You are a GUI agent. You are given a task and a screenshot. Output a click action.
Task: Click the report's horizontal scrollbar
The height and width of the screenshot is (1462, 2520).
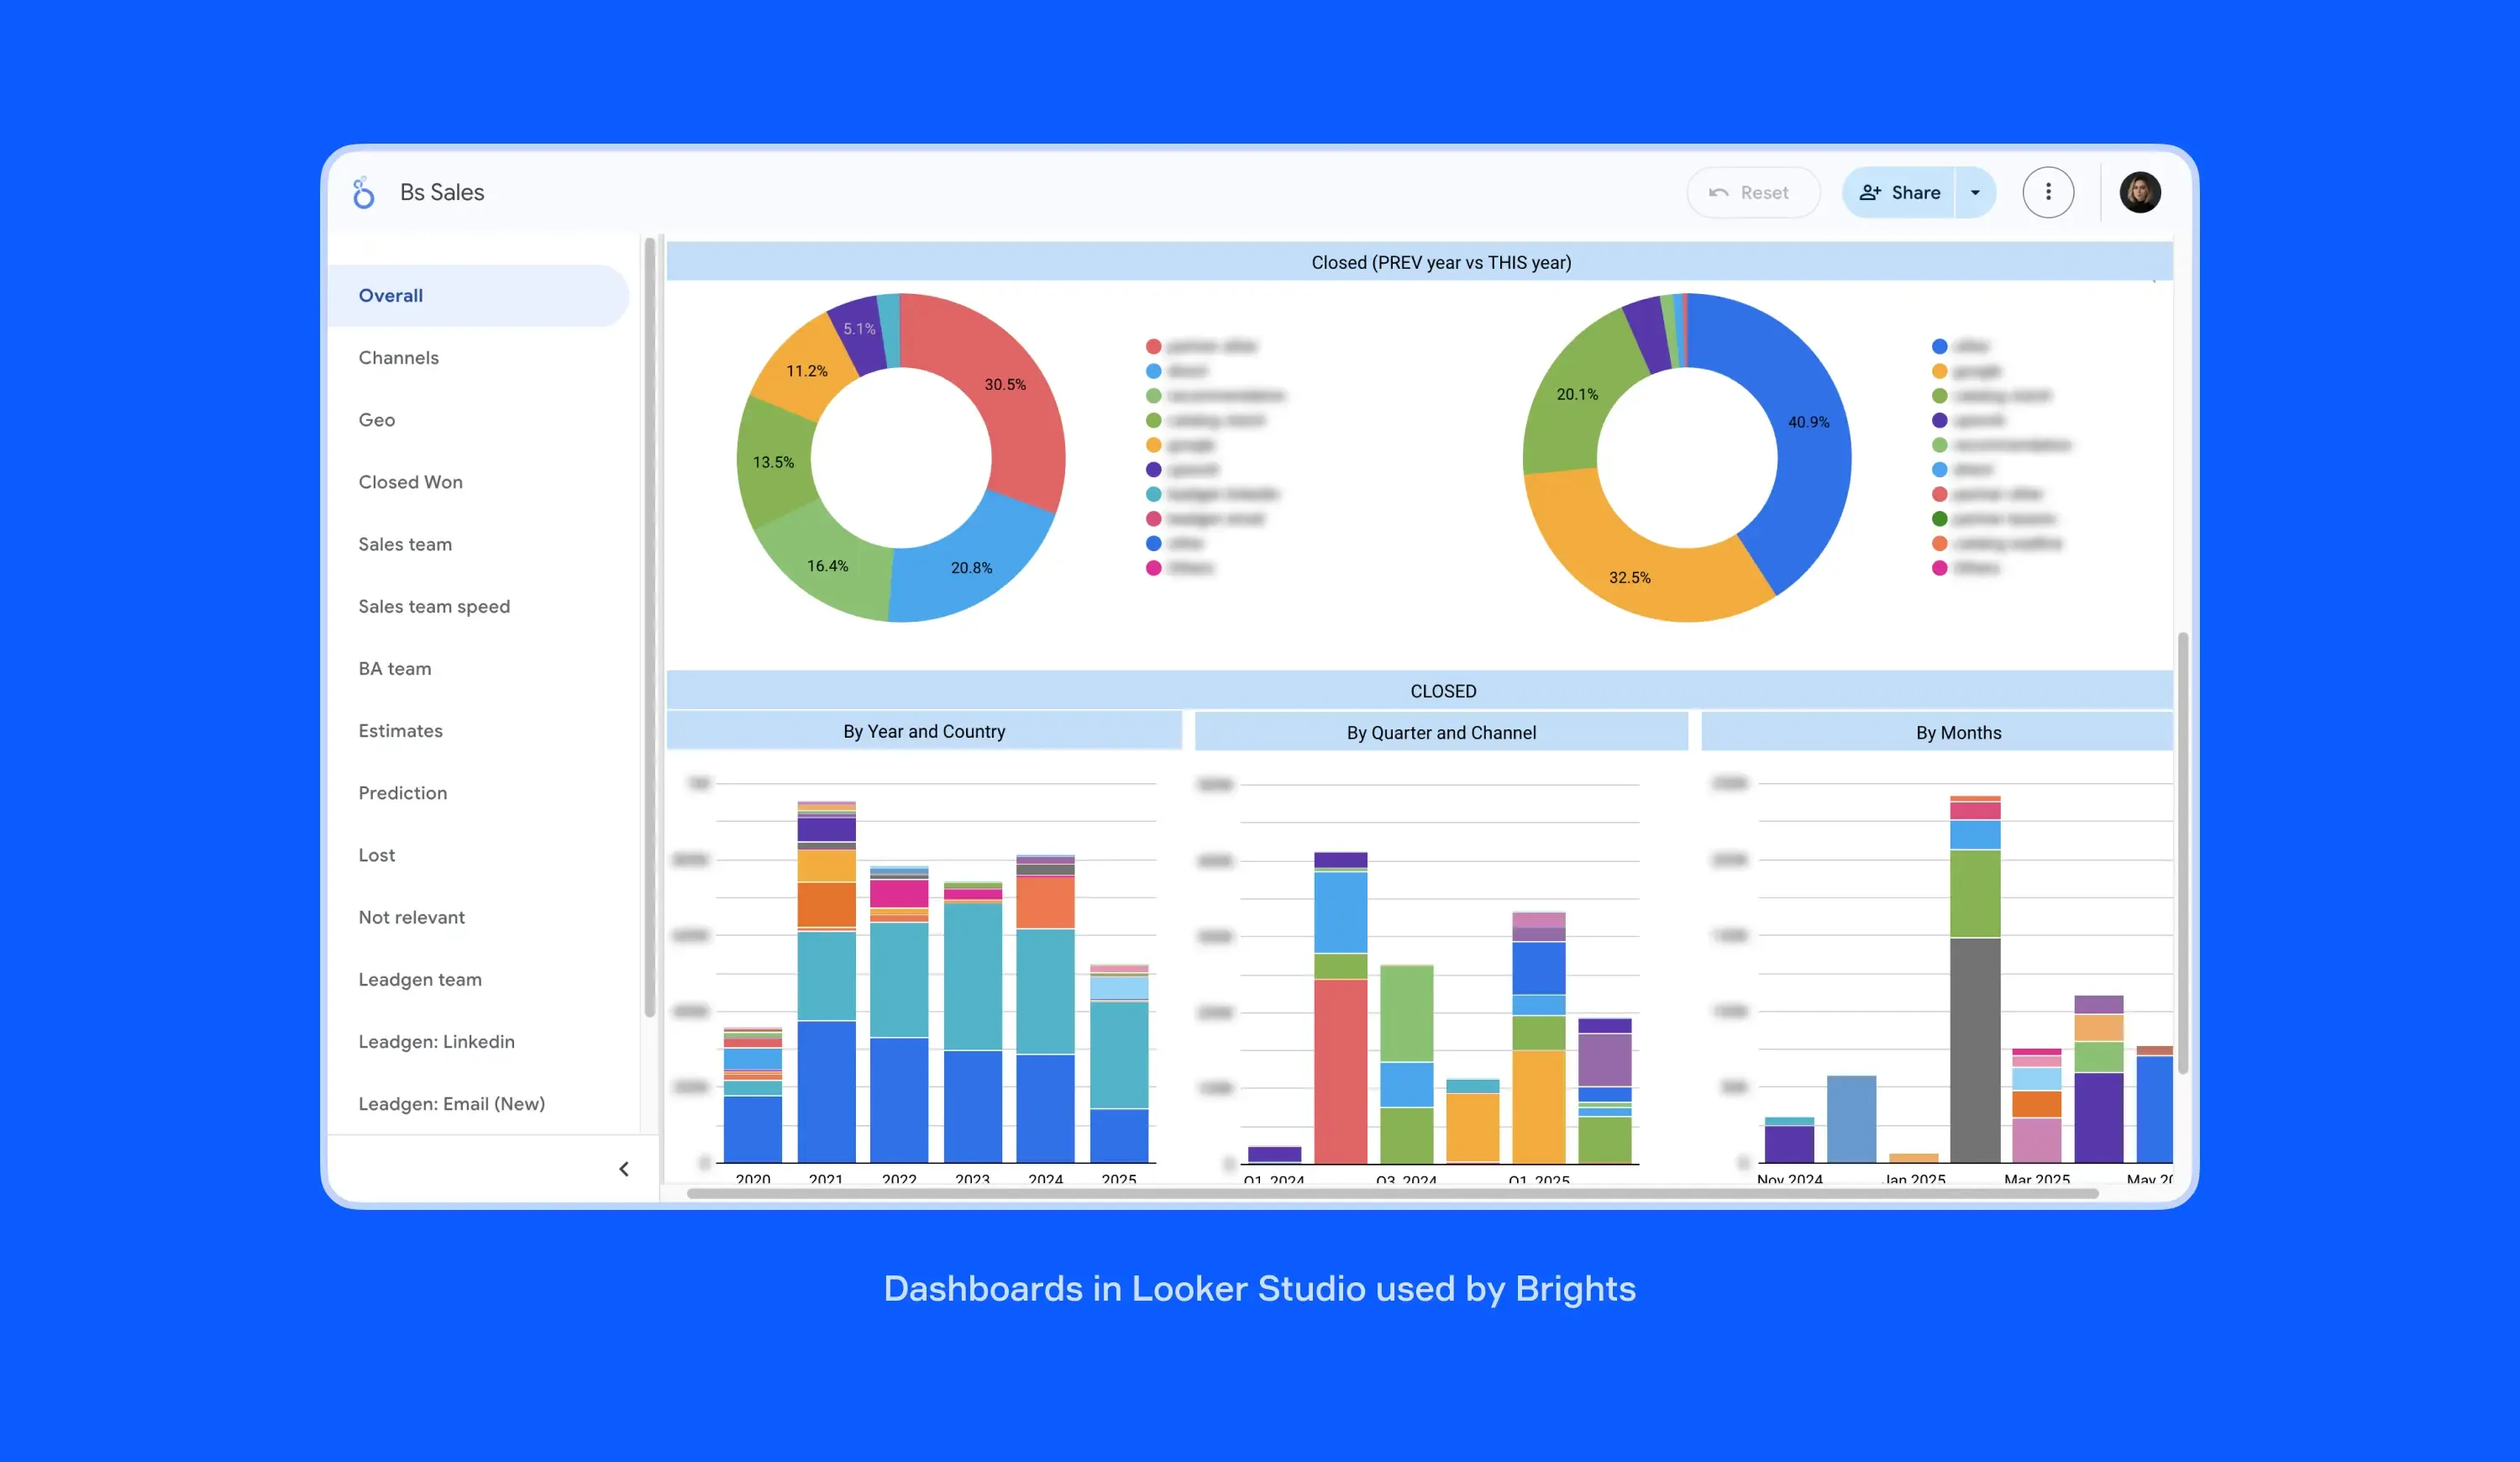(x=1392, y=1193)
